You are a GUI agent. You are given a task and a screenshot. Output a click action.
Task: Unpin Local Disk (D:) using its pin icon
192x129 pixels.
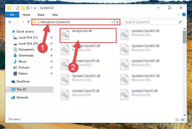tap(51, 43)
